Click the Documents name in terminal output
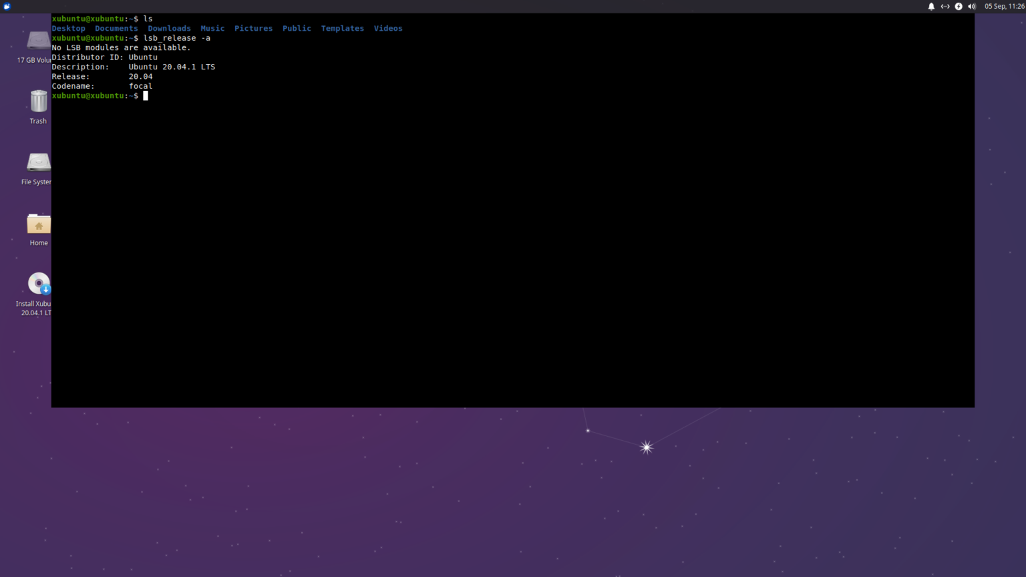1026x577 pixels. click(116, 28)
